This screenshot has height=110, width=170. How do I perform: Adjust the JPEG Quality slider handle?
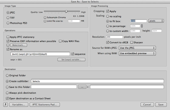[x=66, y=11]
